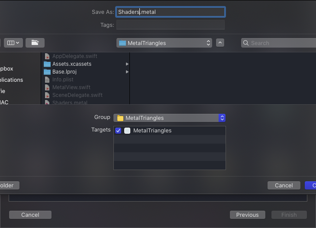Click Cancel in the template chooser window
The height and width of the screenshot is (228, 316).
(x=30, y=215)
